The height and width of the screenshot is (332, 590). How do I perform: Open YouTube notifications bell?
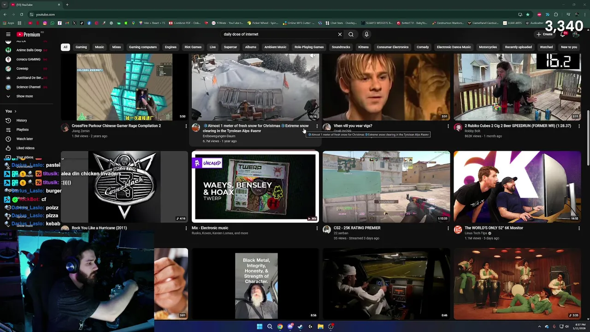tap(563, 34)
